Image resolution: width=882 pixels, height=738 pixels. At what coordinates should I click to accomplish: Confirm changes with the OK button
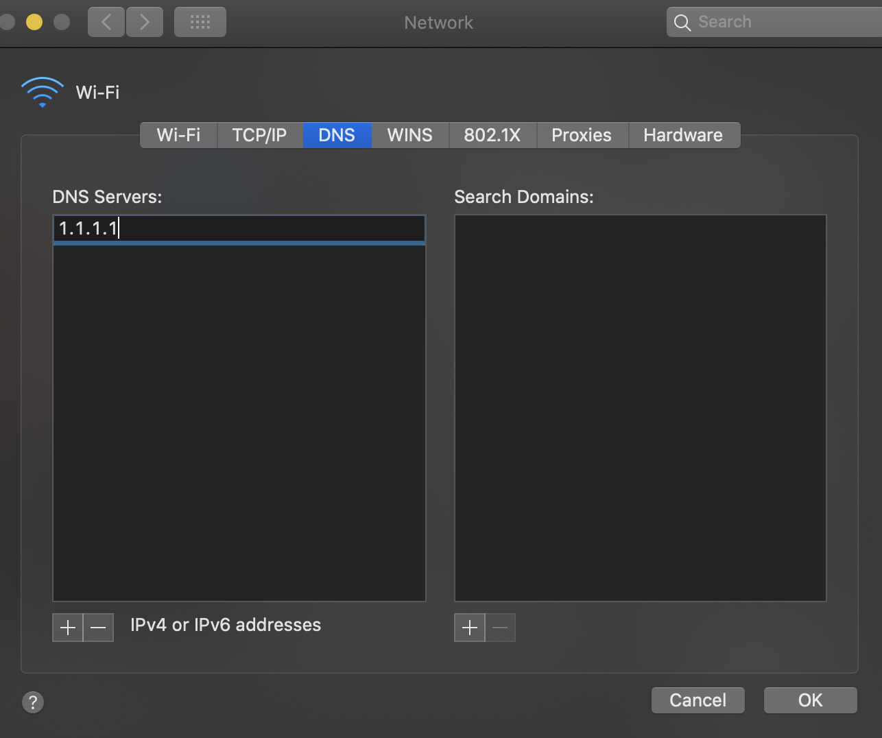(x=810, y=700)
